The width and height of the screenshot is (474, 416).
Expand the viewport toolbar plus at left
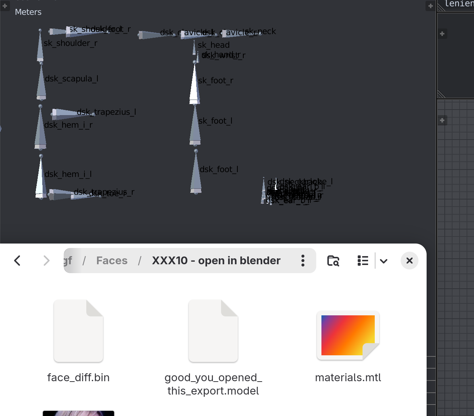[5, 6]
